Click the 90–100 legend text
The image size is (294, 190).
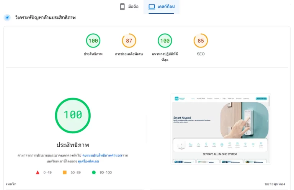[106, 172]
